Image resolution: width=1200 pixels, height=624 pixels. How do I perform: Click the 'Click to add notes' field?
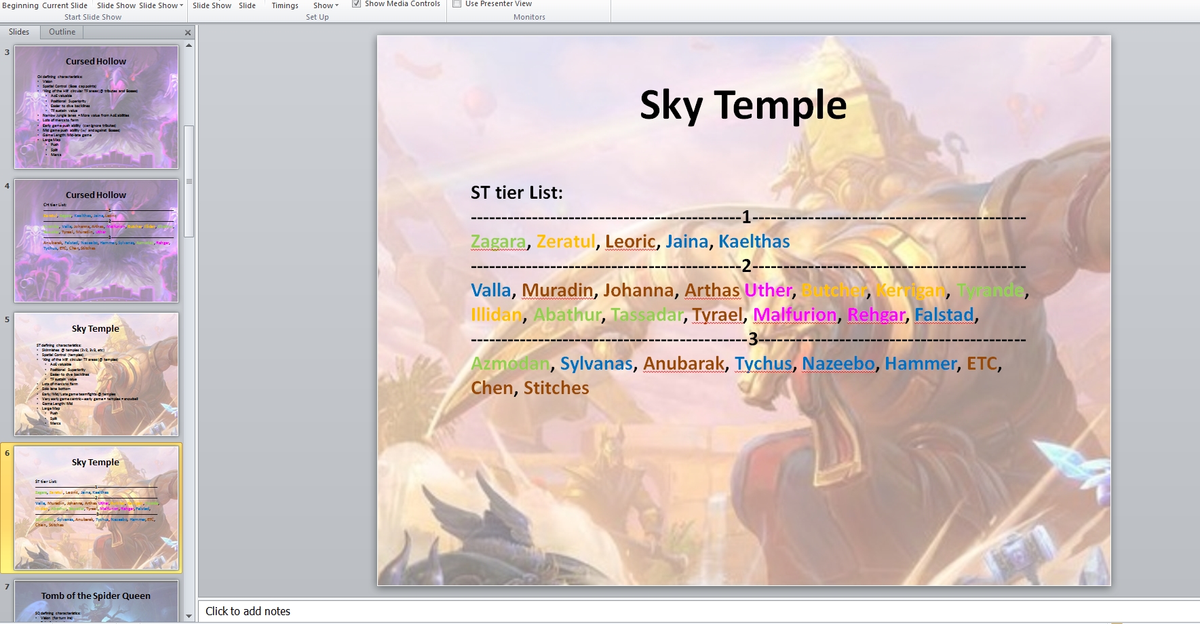pos(699,611)
